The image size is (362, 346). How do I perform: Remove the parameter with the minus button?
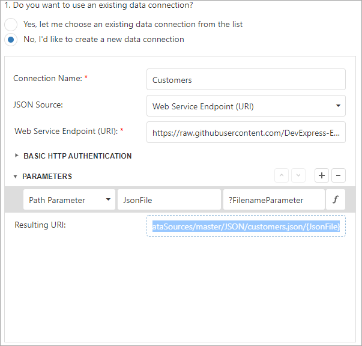pyautogui.click(x=338, y=175)
